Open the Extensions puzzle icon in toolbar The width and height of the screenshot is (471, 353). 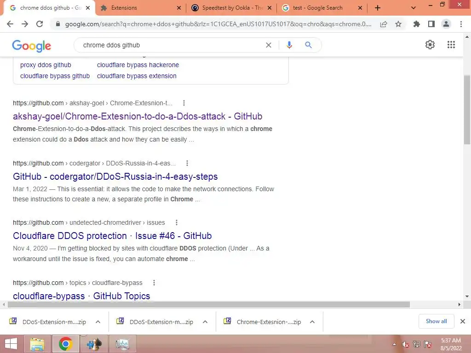pyautogui.click(x=417, y=24)
